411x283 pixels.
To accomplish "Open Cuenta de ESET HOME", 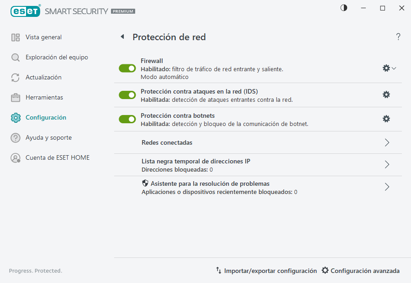I will pyautogui.click(x=15, y=157).
